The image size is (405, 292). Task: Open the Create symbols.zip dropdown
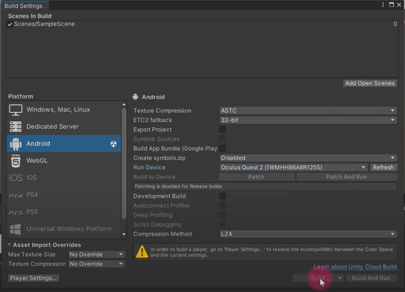point(308,158)
